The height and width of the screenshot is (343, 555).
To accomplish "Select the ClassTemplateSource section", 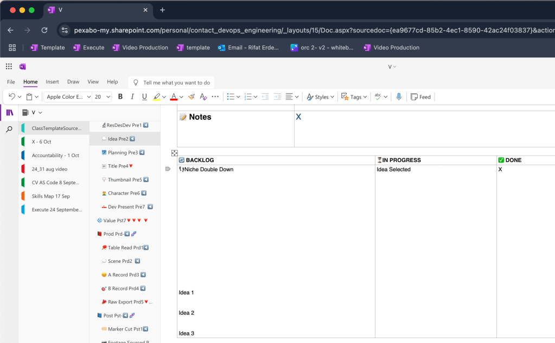I will [54, 128].
